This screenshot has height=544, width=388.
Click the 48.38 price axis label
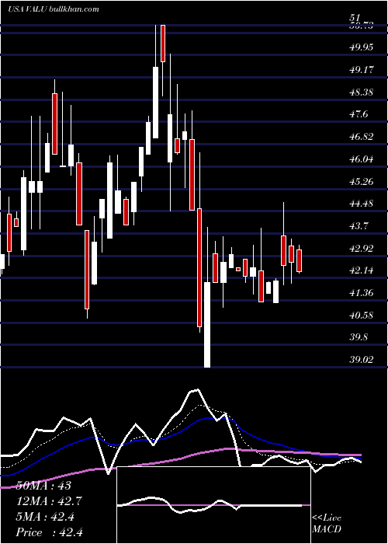click(362, 92)
